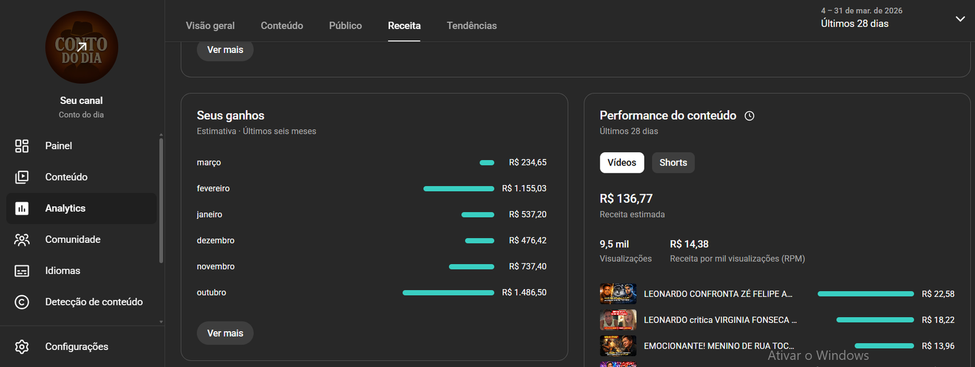Click the R$ 22,58 revenue bar
The width and height of the screenshot is (975, 367).
click(x=866, y=294)
